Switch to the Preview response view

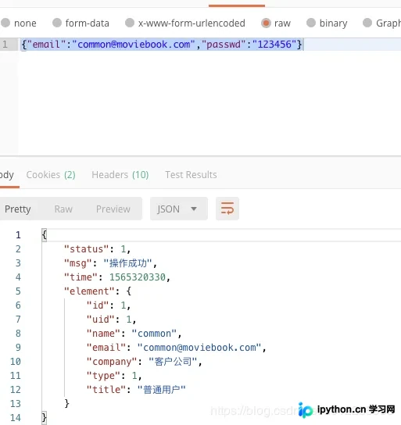pyautogui.click(x=113, y=209)
